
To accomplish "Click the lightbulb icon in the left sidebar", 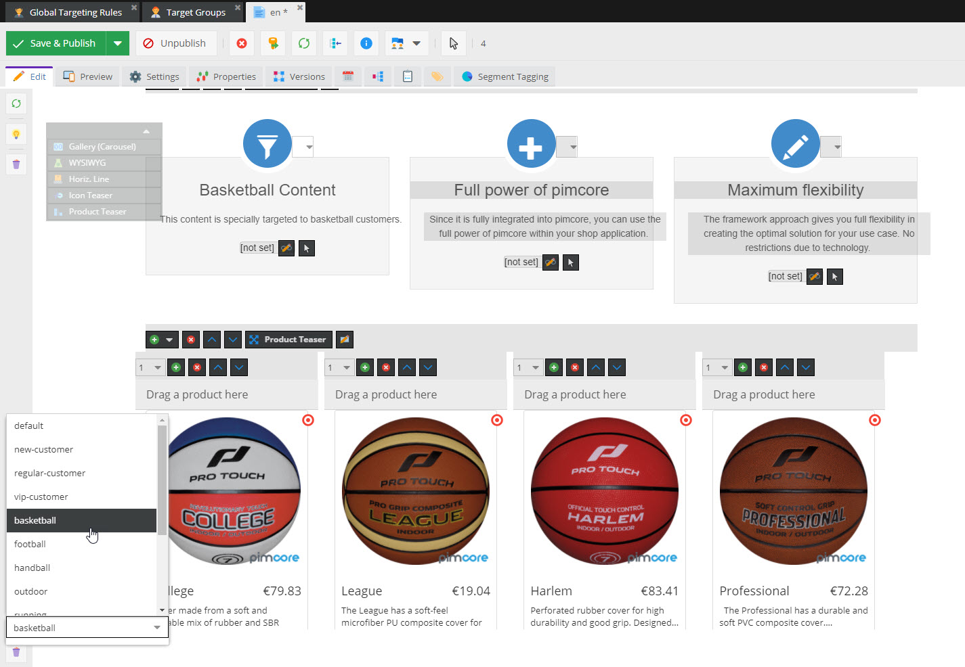I will [x=16, y=134].
